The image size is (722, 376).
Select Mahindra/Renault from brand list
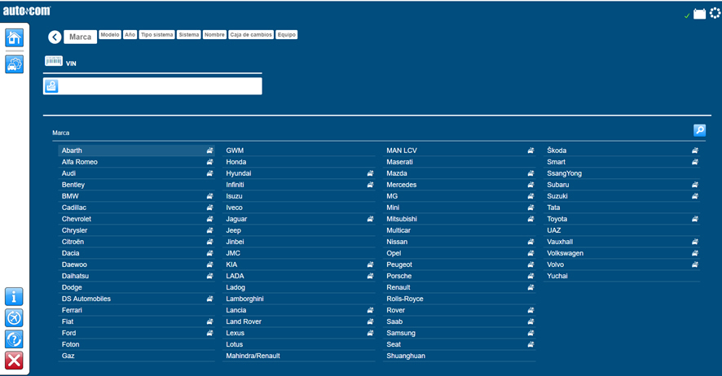tap(299, 356)
